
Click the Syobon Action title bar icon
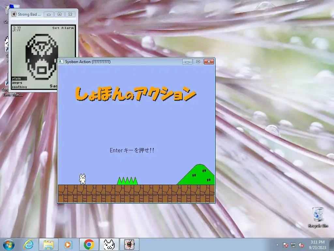61,62
